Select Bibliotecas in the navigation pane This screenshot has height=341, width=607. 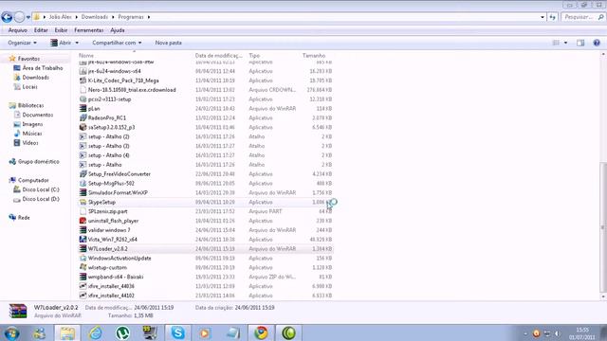point(30,105)
